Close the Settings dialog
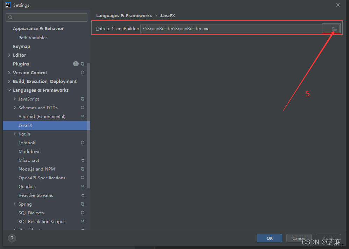 coord(338,5)
